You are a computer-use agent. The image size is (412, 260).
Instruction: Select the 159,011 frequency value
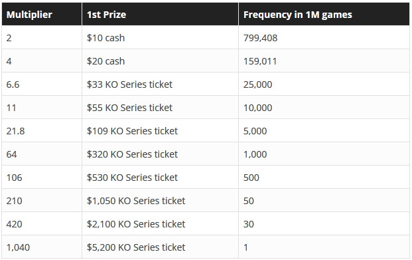260,61
